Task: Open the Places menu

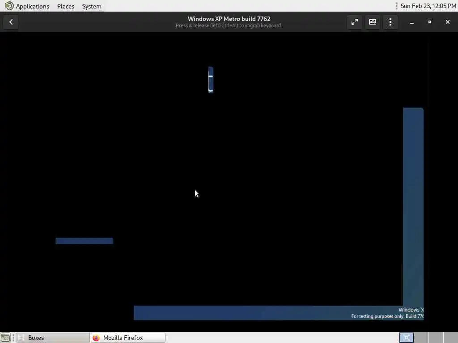Action: click(x=66, y=6)
